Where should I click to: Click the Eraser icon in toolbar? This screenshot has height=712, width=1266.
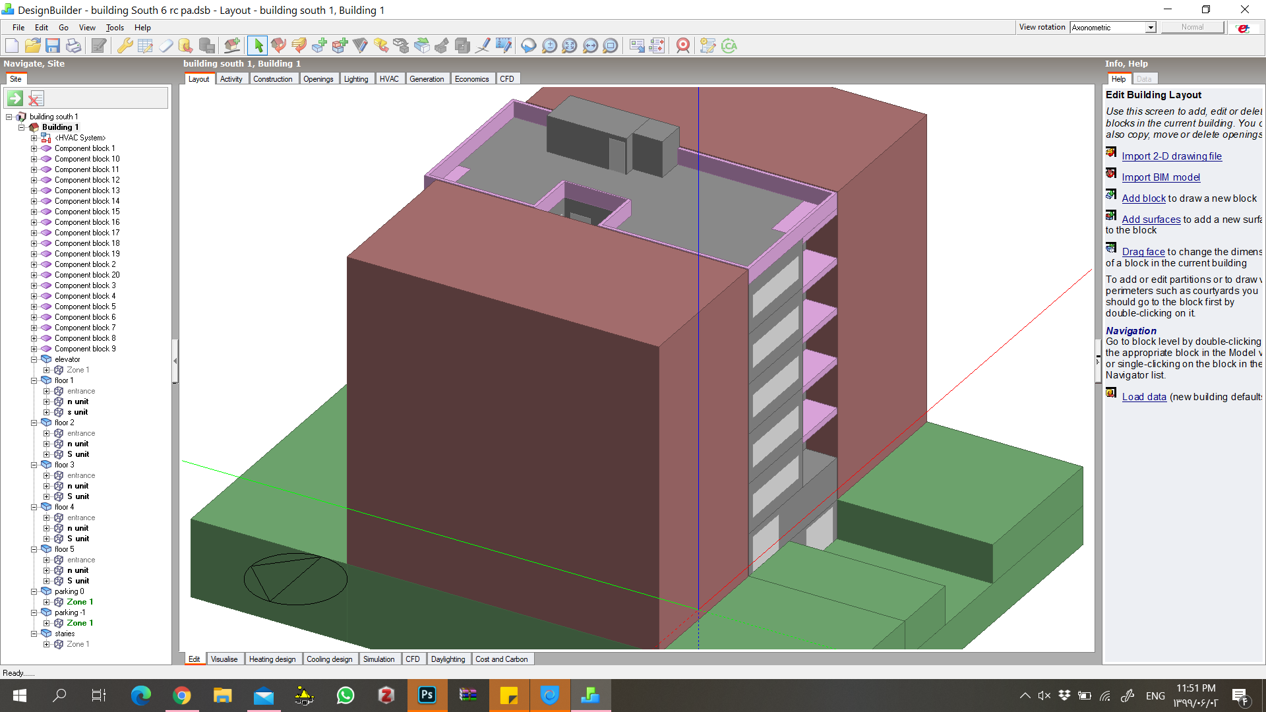[166, 45]
